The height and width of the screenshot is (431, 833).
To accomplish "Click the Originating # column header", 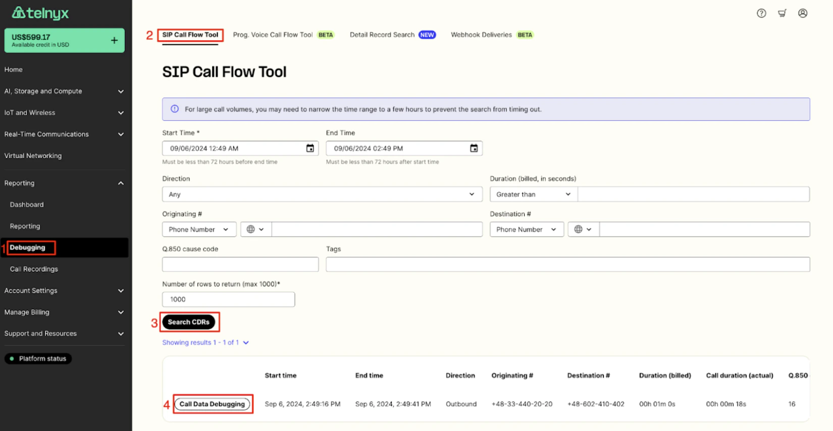I will (512, 375).
